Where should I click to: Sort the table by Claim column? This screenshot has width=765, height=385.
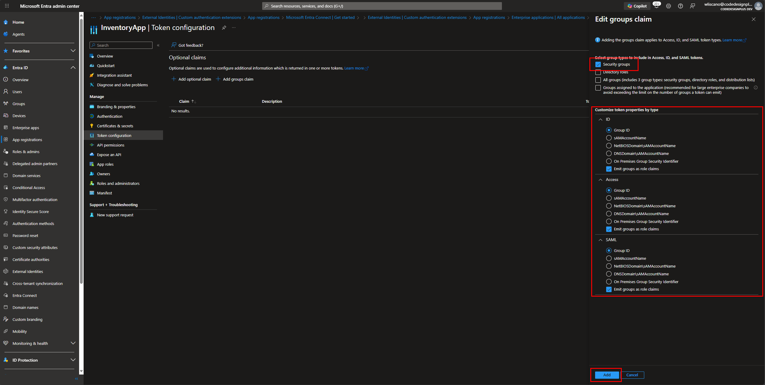point(188,102)
